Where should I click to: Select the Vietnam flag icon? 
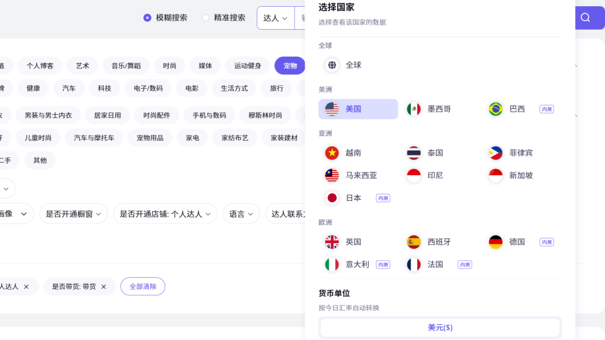[332, 153]
